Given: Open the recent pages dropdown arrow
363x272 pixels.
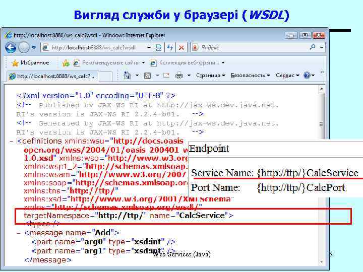Looking at the screenshot, I should pos(34,48).
